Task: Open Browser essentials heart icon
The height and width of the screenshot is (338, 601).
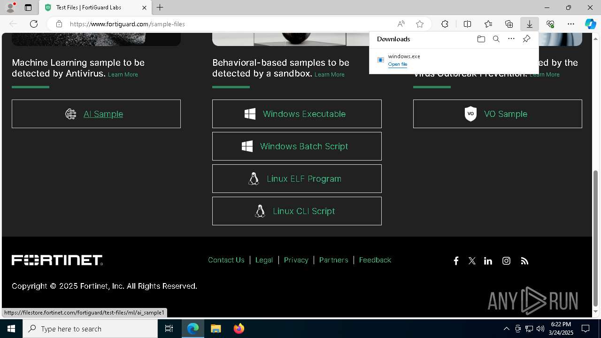Action: pyautogui.click(x=550, y=24)
